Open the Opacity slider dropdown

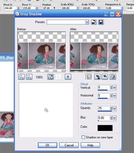coord(115,108)
